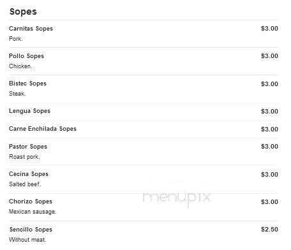Click the 'Chicken.' description under Pollo Sopes

point(20,66)
